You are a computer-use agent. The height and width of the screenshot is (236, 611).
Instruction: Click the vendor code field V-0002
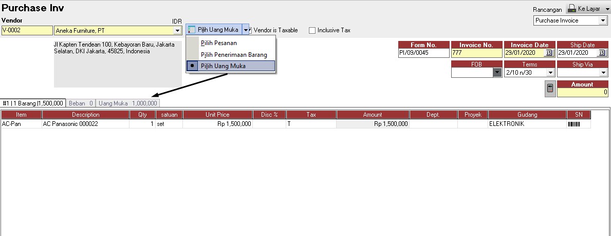click(x=27, y=30)
